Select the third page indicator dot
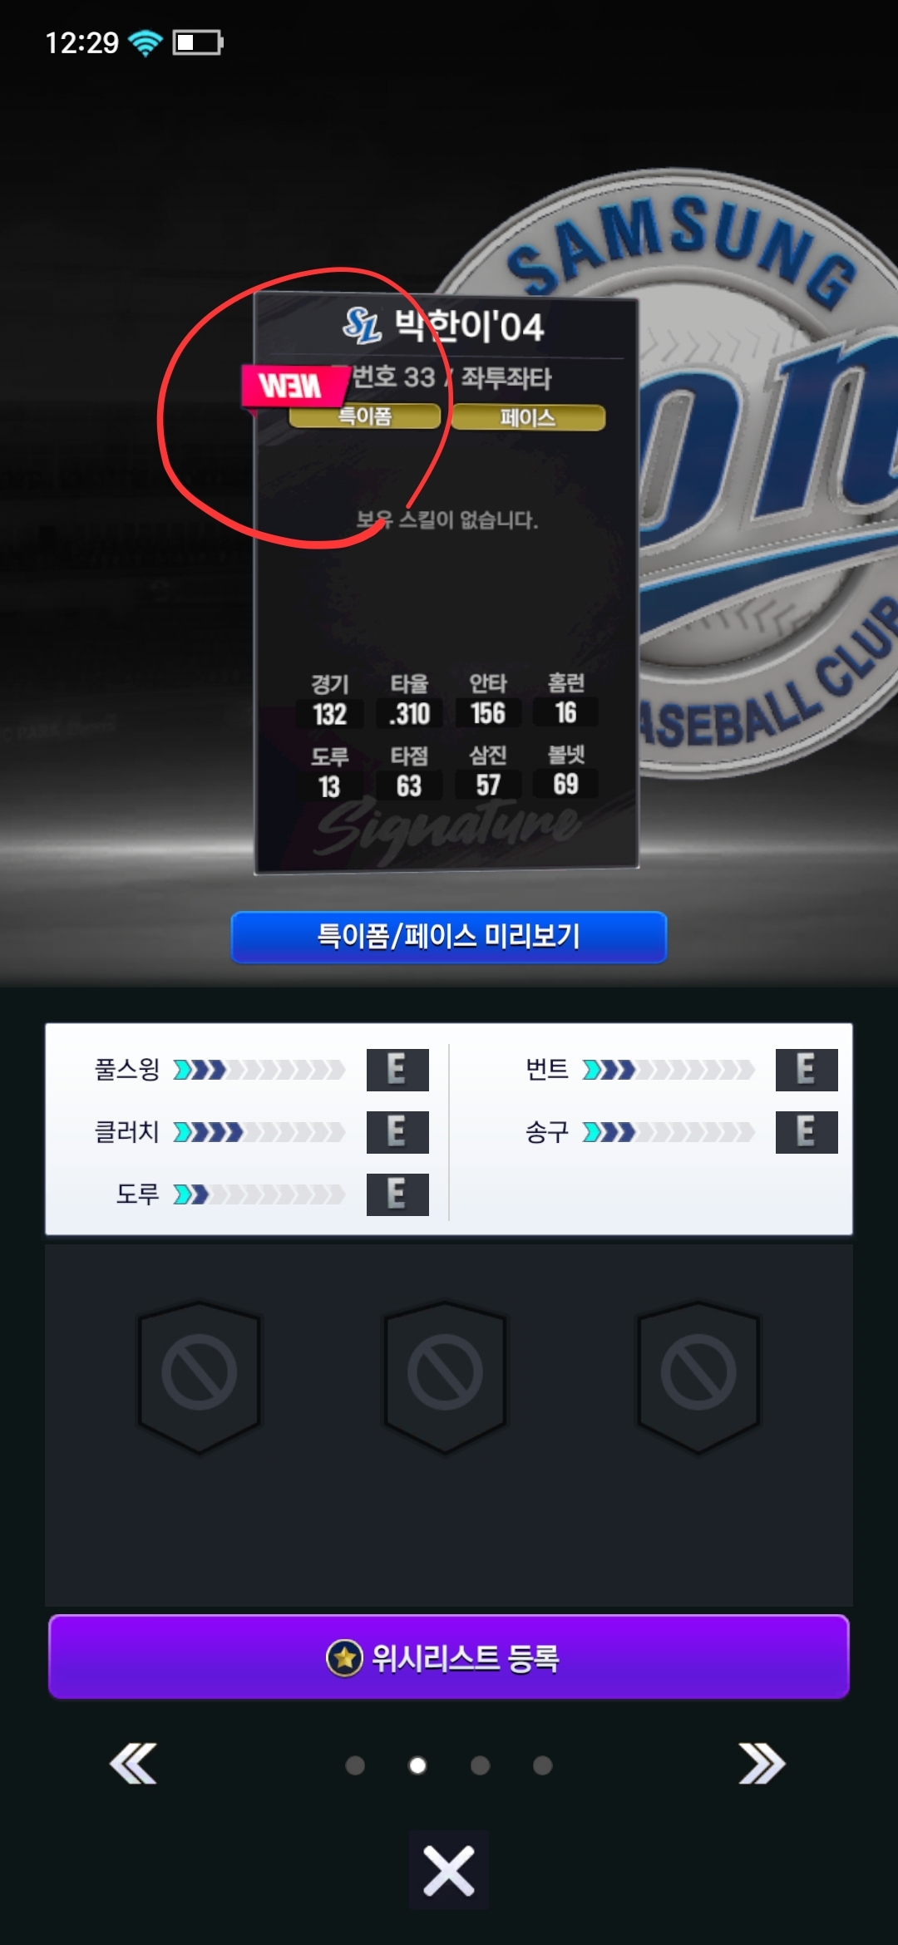 (x=480, y=1765)
